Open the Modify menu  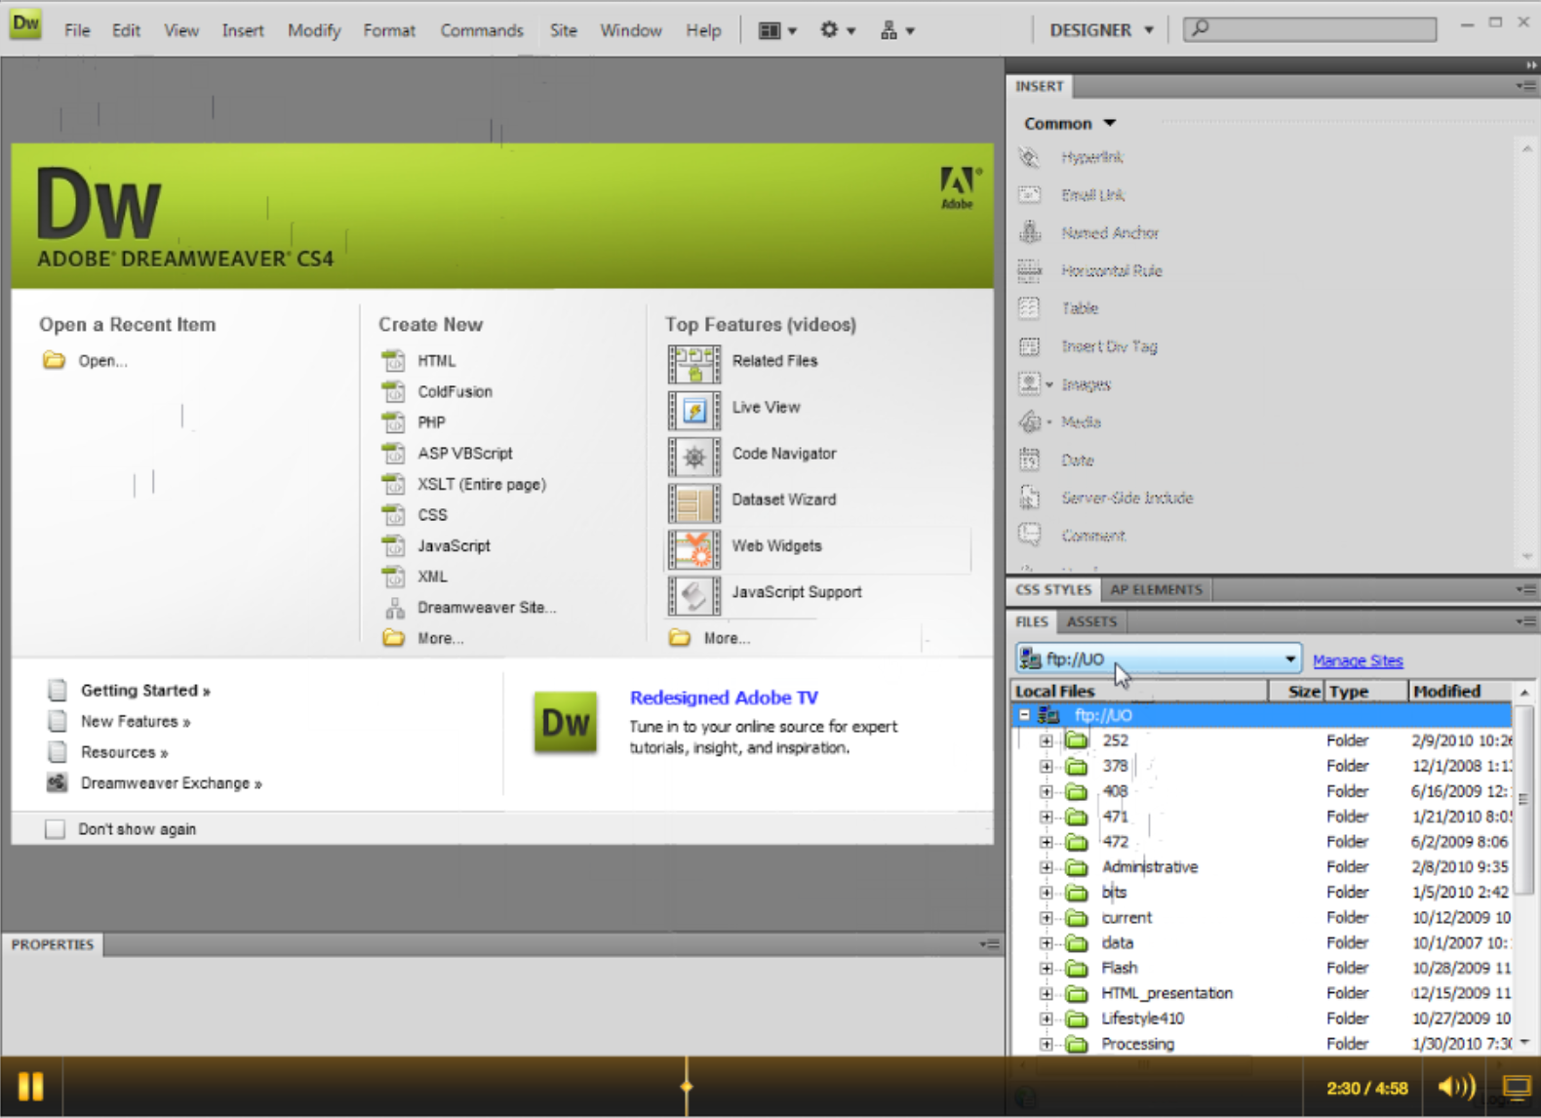pos(314,30)
